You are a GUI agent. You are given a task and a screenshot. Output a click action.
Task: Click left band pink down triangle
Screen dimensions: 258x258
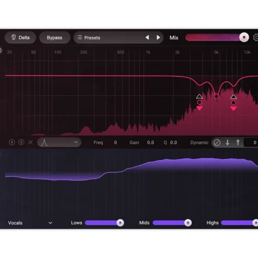pyautogui.click(x=199, y=108)
